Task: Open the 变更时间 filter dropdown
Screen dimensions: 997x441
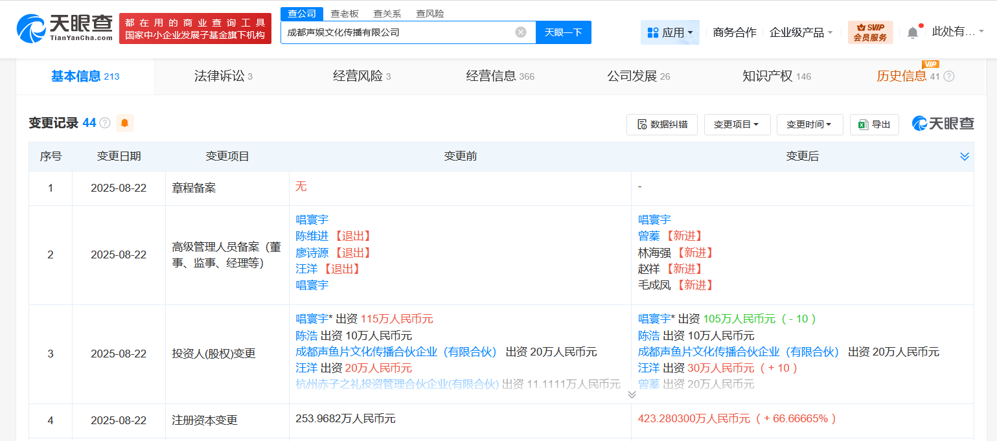Action: 810,124
